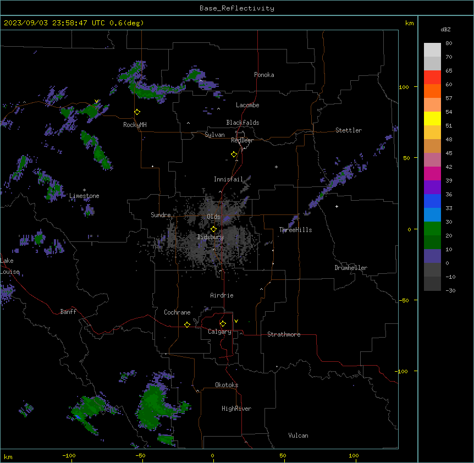Click the Stettler label
The height and width of the screenshot is (463, 474).
(x=349, y=130)
